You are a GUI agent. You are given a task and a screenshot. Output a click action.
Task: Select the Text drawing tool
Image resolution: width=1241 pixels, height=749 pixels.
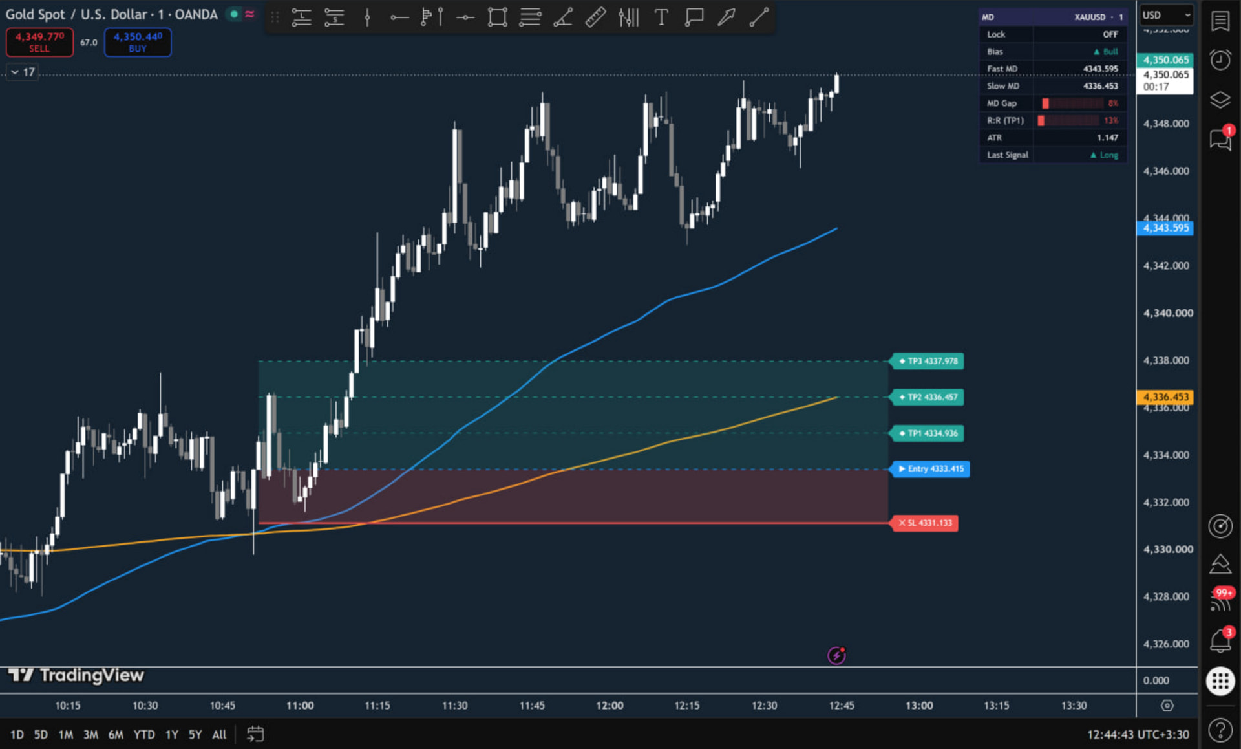click(661, 17)
